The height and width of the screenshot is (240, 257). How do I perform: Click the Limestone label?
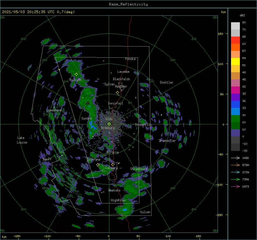pyautogui.click(x=54, y=110)
